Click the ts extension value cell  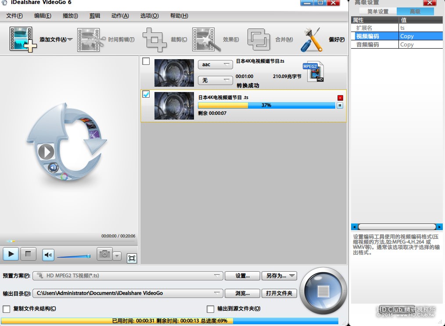coord(421,28)
